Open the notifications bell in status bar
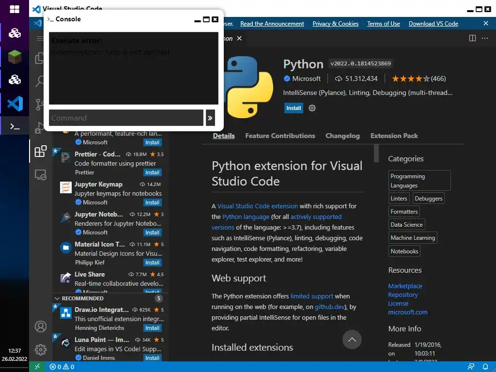496x372 pixels. [485, 367]
